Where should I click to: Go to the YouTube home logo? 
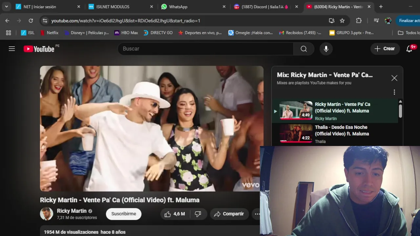click(x=39, y=49)
